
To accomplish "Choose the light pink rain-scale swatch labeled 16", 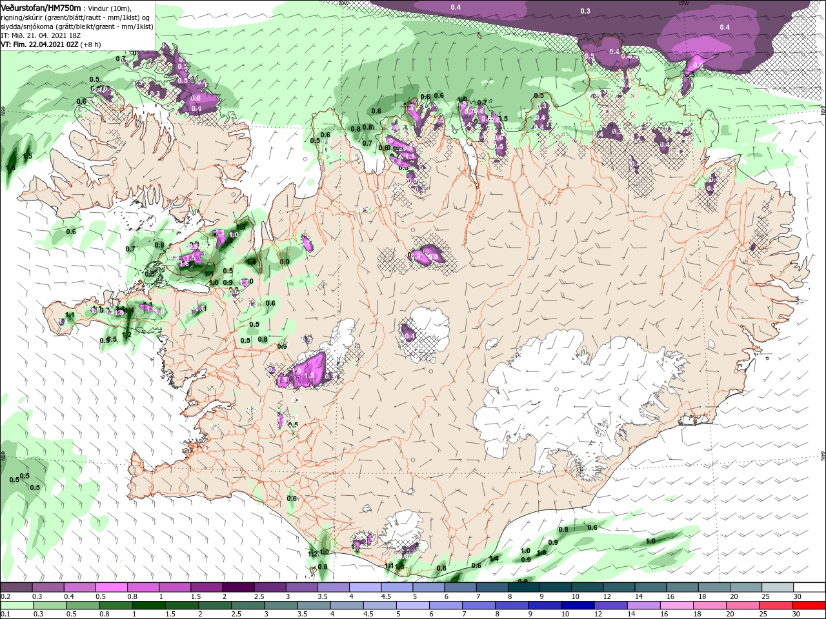I will pyautogui.click(x=677, y=605).
